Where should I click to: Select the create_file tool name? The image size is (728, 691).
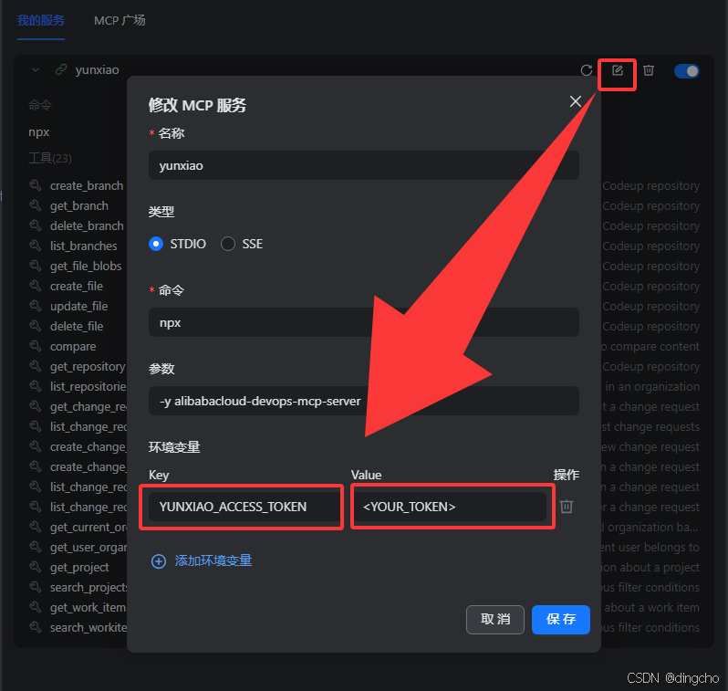pyautogui.click(x=77, y=287)
